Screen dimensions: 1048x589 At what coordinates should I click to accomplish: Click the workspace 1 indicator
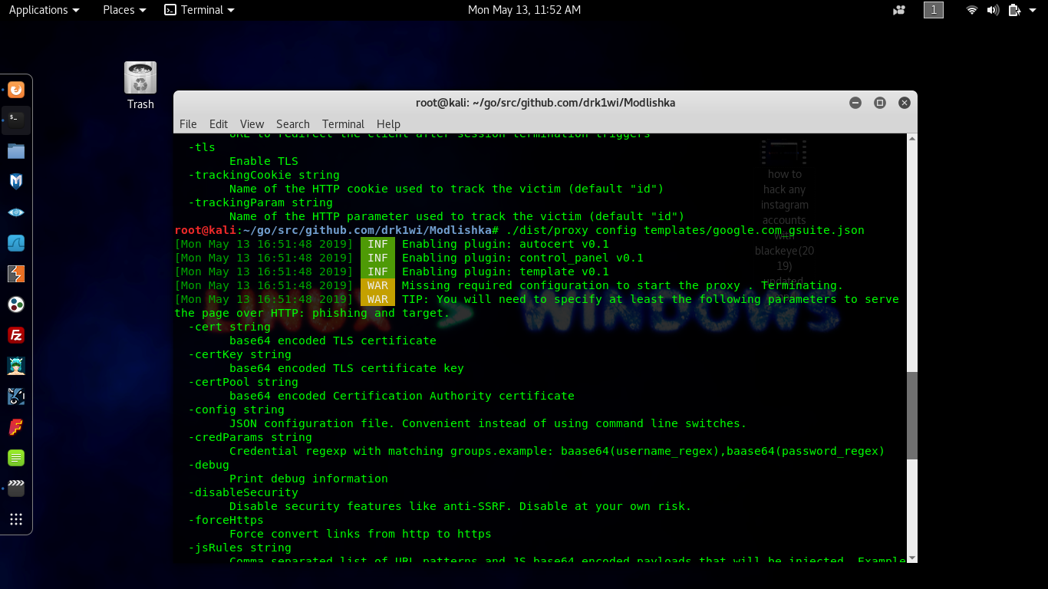pyautogui.click(x=933, y=10)
